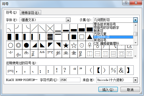Select the black star symbol in the grid
The height and width of the screenshot is (96, 144).
coord(66,45)
